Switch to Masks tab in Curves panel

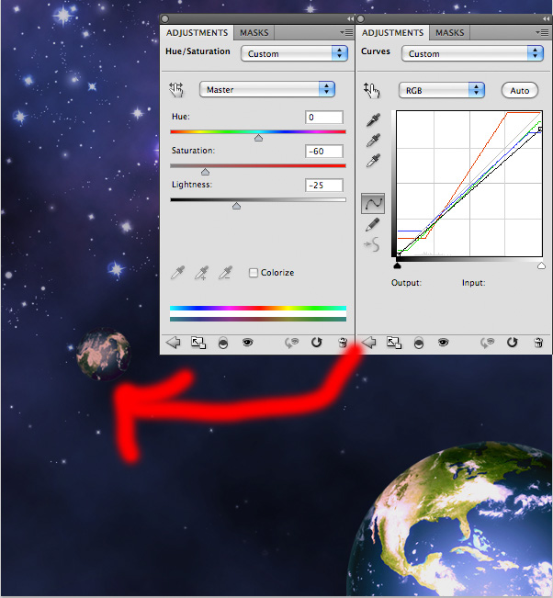point(449,33)
